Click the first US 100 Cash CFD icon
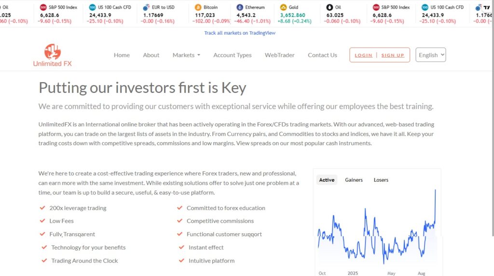This screenshot has height=276, width=494. (x=92, y=8)
